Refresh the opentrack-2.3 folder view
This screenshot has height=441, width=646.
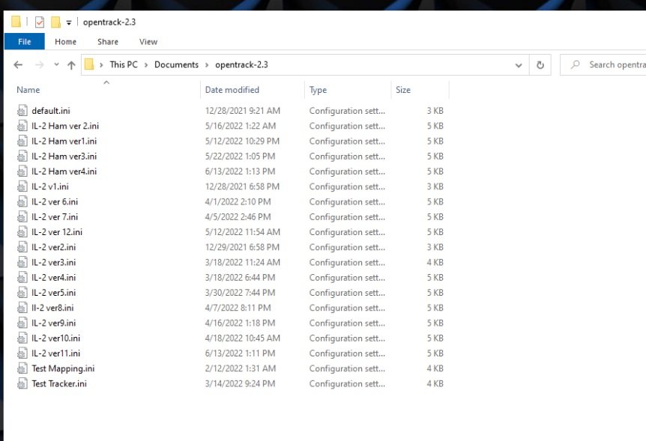pyautogui.click(x=540, y=65)
